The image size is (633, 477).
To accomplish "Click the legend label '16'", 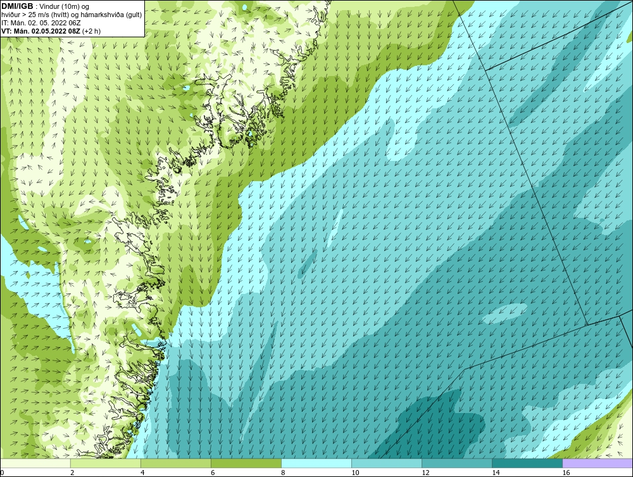I will [566, 473].
